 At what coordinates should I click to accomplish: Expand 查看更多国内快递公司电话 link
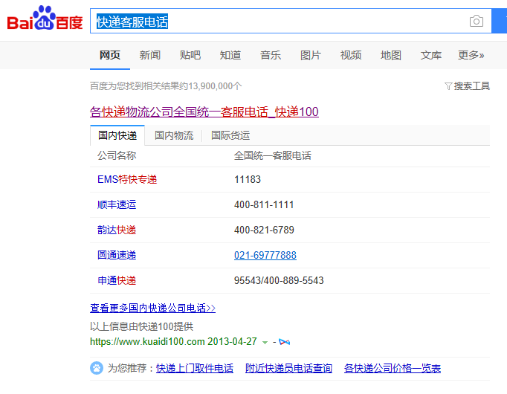152,308
